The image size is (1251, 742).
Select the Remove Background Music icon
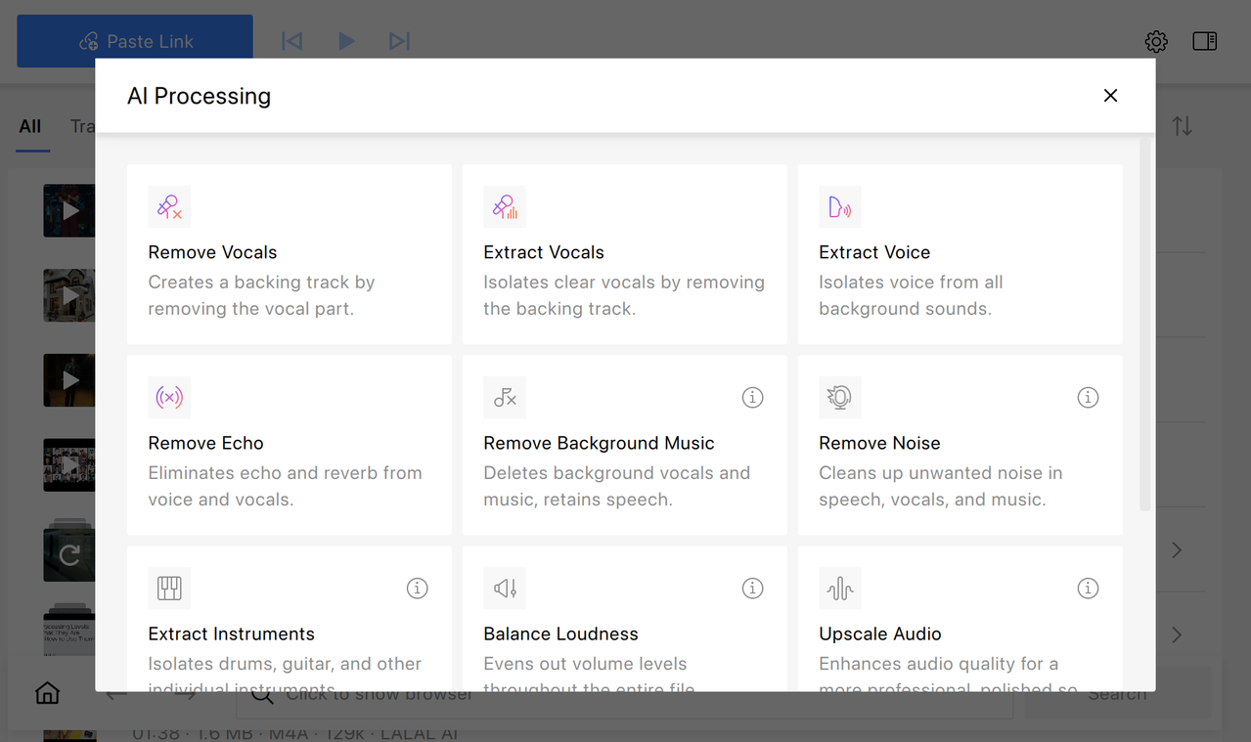(505, 398)
